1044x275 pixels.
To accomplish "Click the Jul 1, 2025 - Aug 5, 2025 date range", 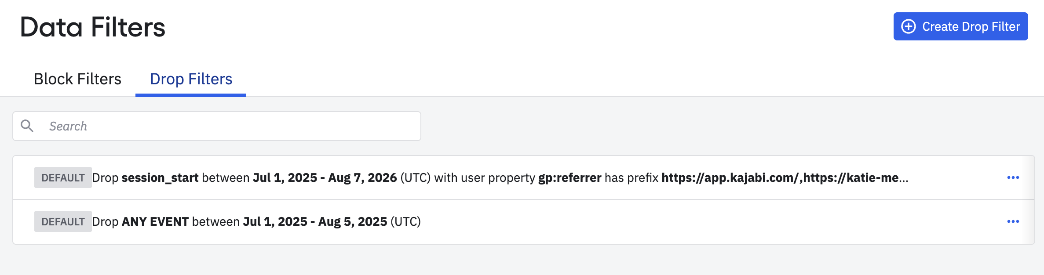I will [315, 221].
